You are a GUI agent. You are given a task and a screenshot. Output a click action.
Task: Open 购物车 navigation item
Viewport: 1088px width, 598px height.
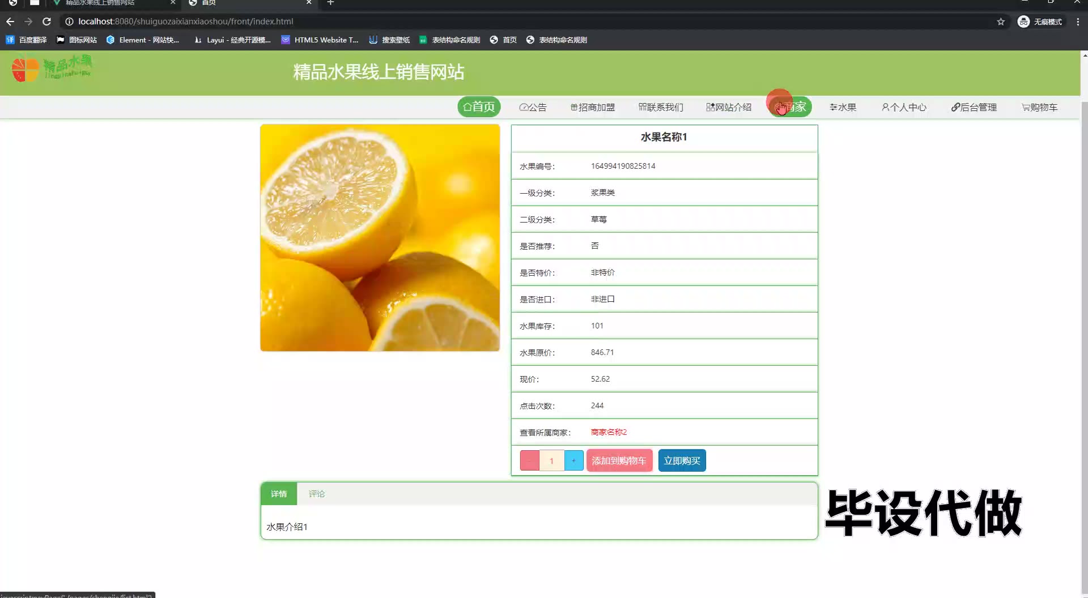pyautogui.click(x=1039, y=107)
